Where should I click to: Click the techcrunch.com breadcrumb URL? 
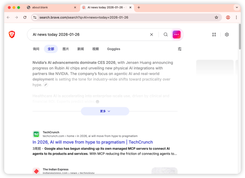tap(90, 136)
